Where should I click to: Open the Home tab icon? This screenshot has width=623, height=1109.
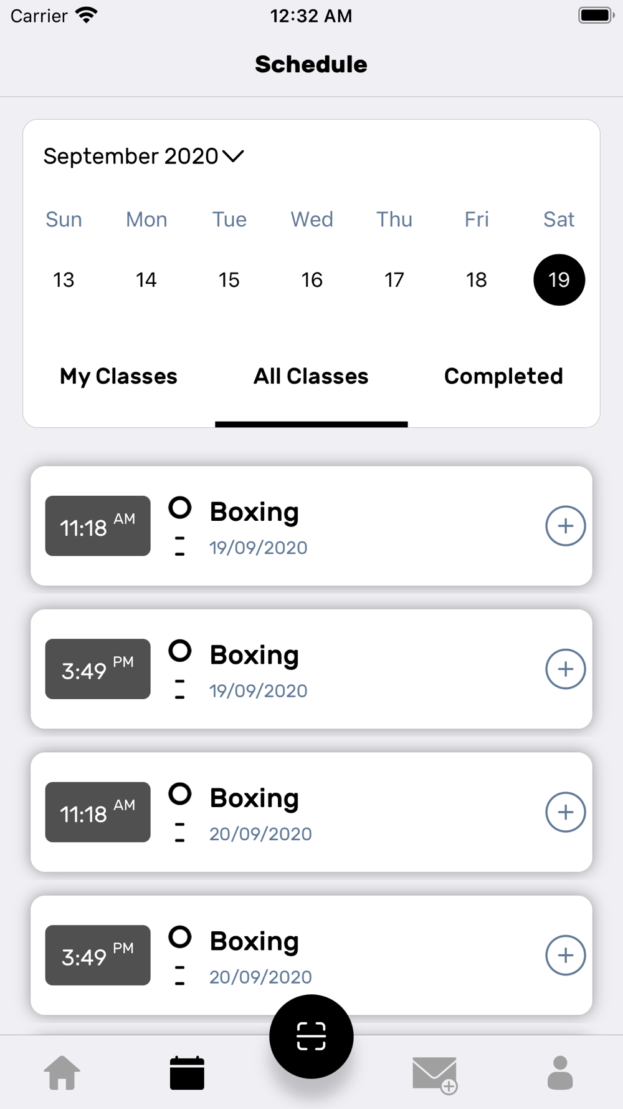(62, 1073)
